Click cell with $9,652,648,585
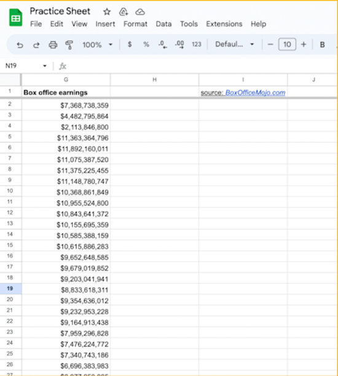 pos(66,257)
